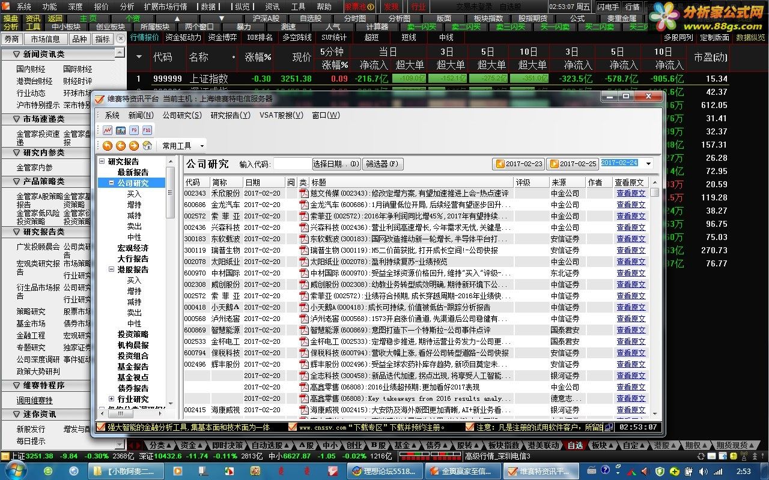
Task: Select 宏观经济 in the tree
Action: click(133, 248)
